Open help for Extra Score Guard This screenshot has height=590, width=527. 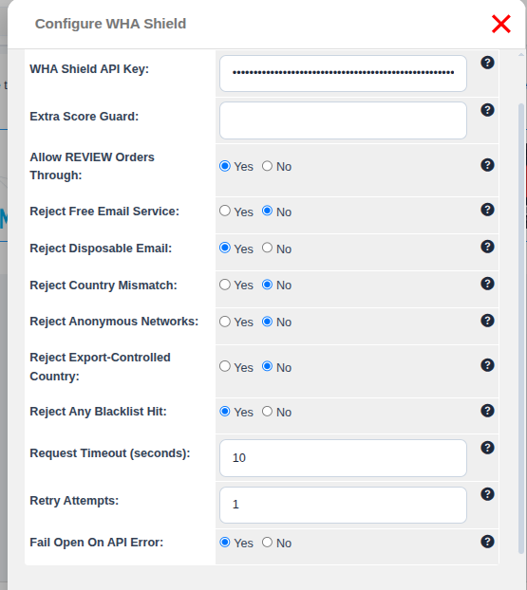coord(487,110)
